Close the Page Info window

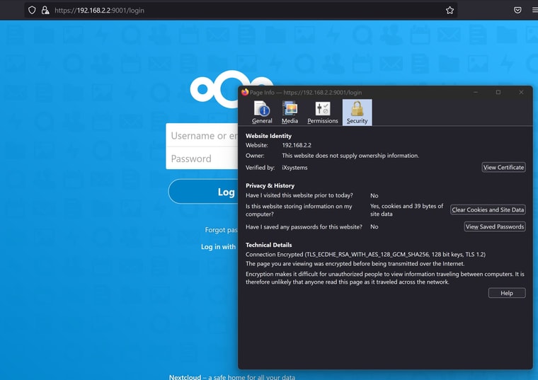[x=521, y=92]
